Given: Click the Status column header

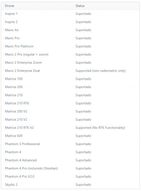Looking at the screenshot, I should tap(80, 6).
